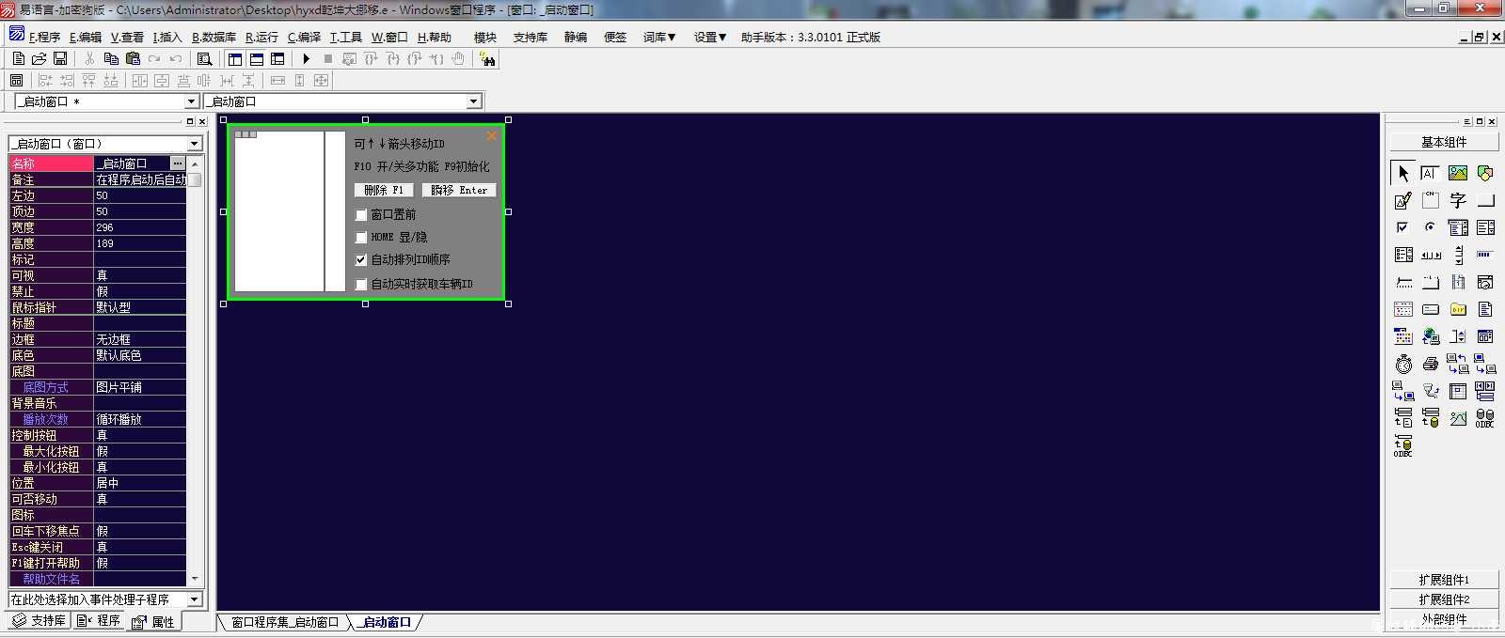Expand the right-hand _启动窗口 combo box in the toolbar

tap(474, 101)
